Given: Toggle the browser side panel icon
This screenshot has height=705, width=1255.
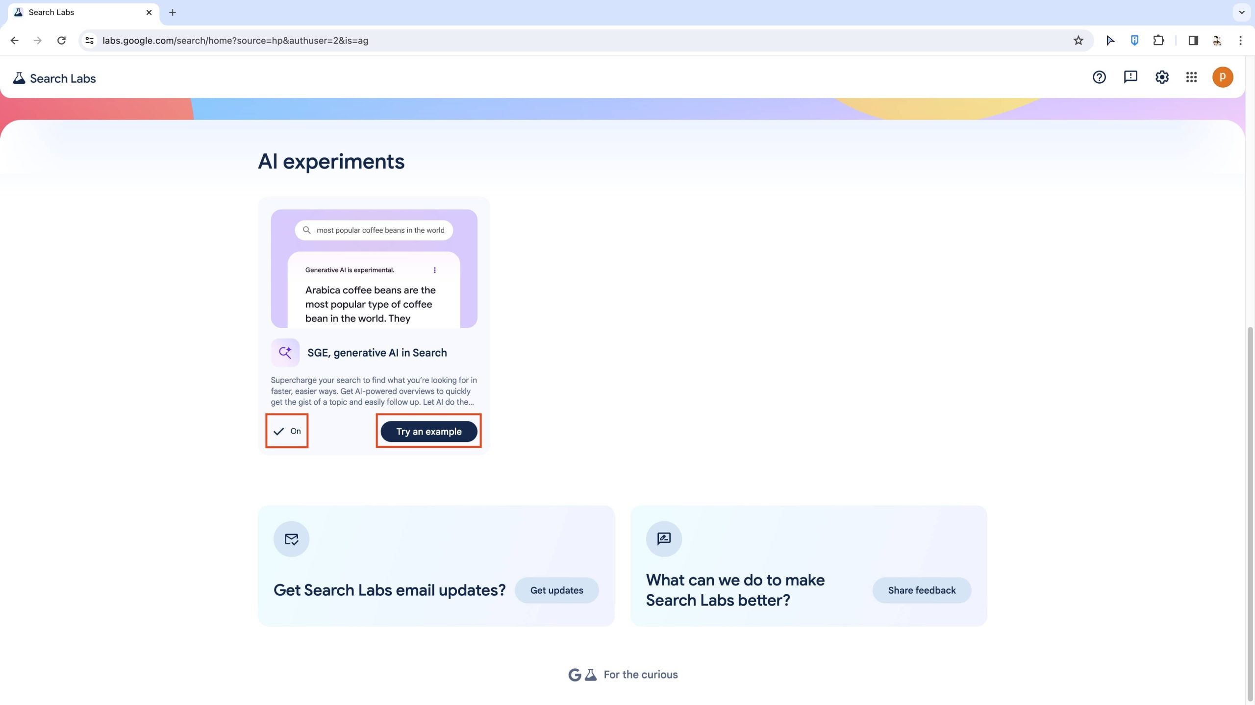Looking at the screenshot, I should 1193,41.
